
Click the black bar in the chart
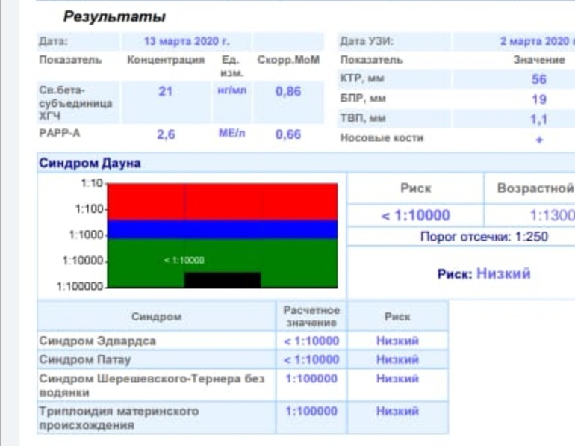coord(222,280)
